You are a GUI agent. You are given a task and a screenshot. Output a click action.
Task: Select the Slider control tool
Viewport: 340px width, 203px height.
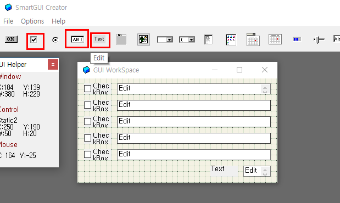point(319,40)
